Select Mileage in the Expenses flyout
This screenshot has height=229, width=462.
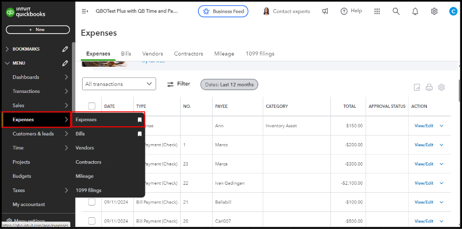[84, 176]
